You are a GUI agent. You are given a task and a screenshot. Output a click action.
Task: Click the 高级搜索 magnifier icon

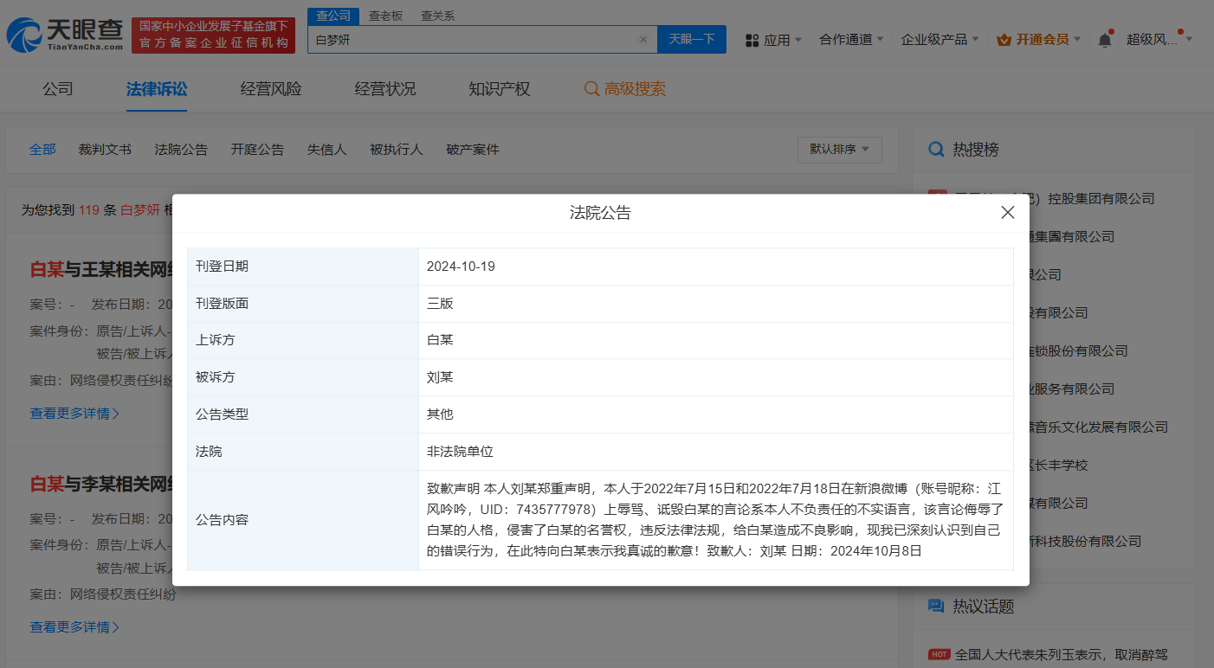click(x=591, y=89)
